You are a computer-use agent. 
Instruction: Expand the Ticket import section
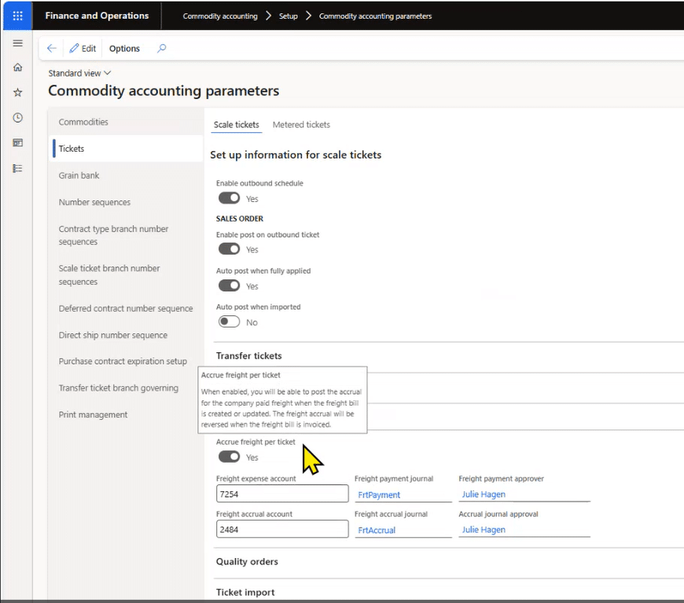pyautogui.click(x=245, y=592)
